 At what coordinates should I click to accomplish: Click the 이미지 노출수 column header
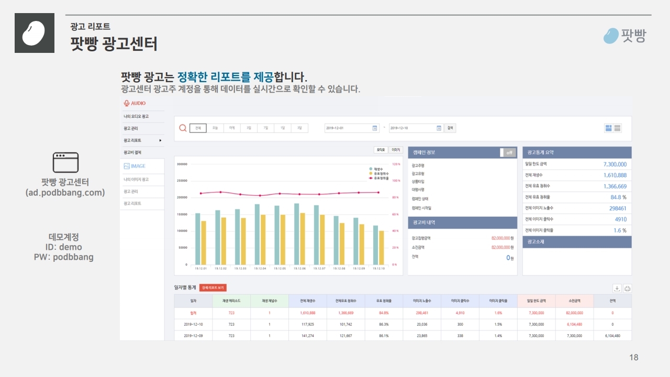tap(422, 301)
